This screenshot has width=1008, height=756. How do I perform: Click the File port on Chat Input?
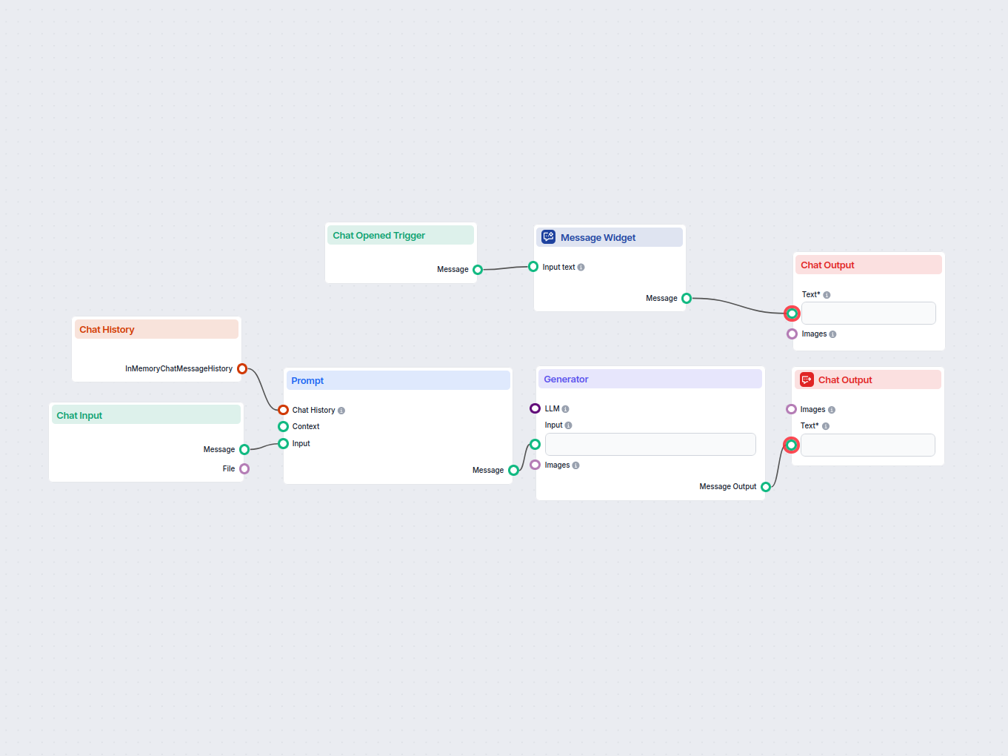click(x=245, y=468)
